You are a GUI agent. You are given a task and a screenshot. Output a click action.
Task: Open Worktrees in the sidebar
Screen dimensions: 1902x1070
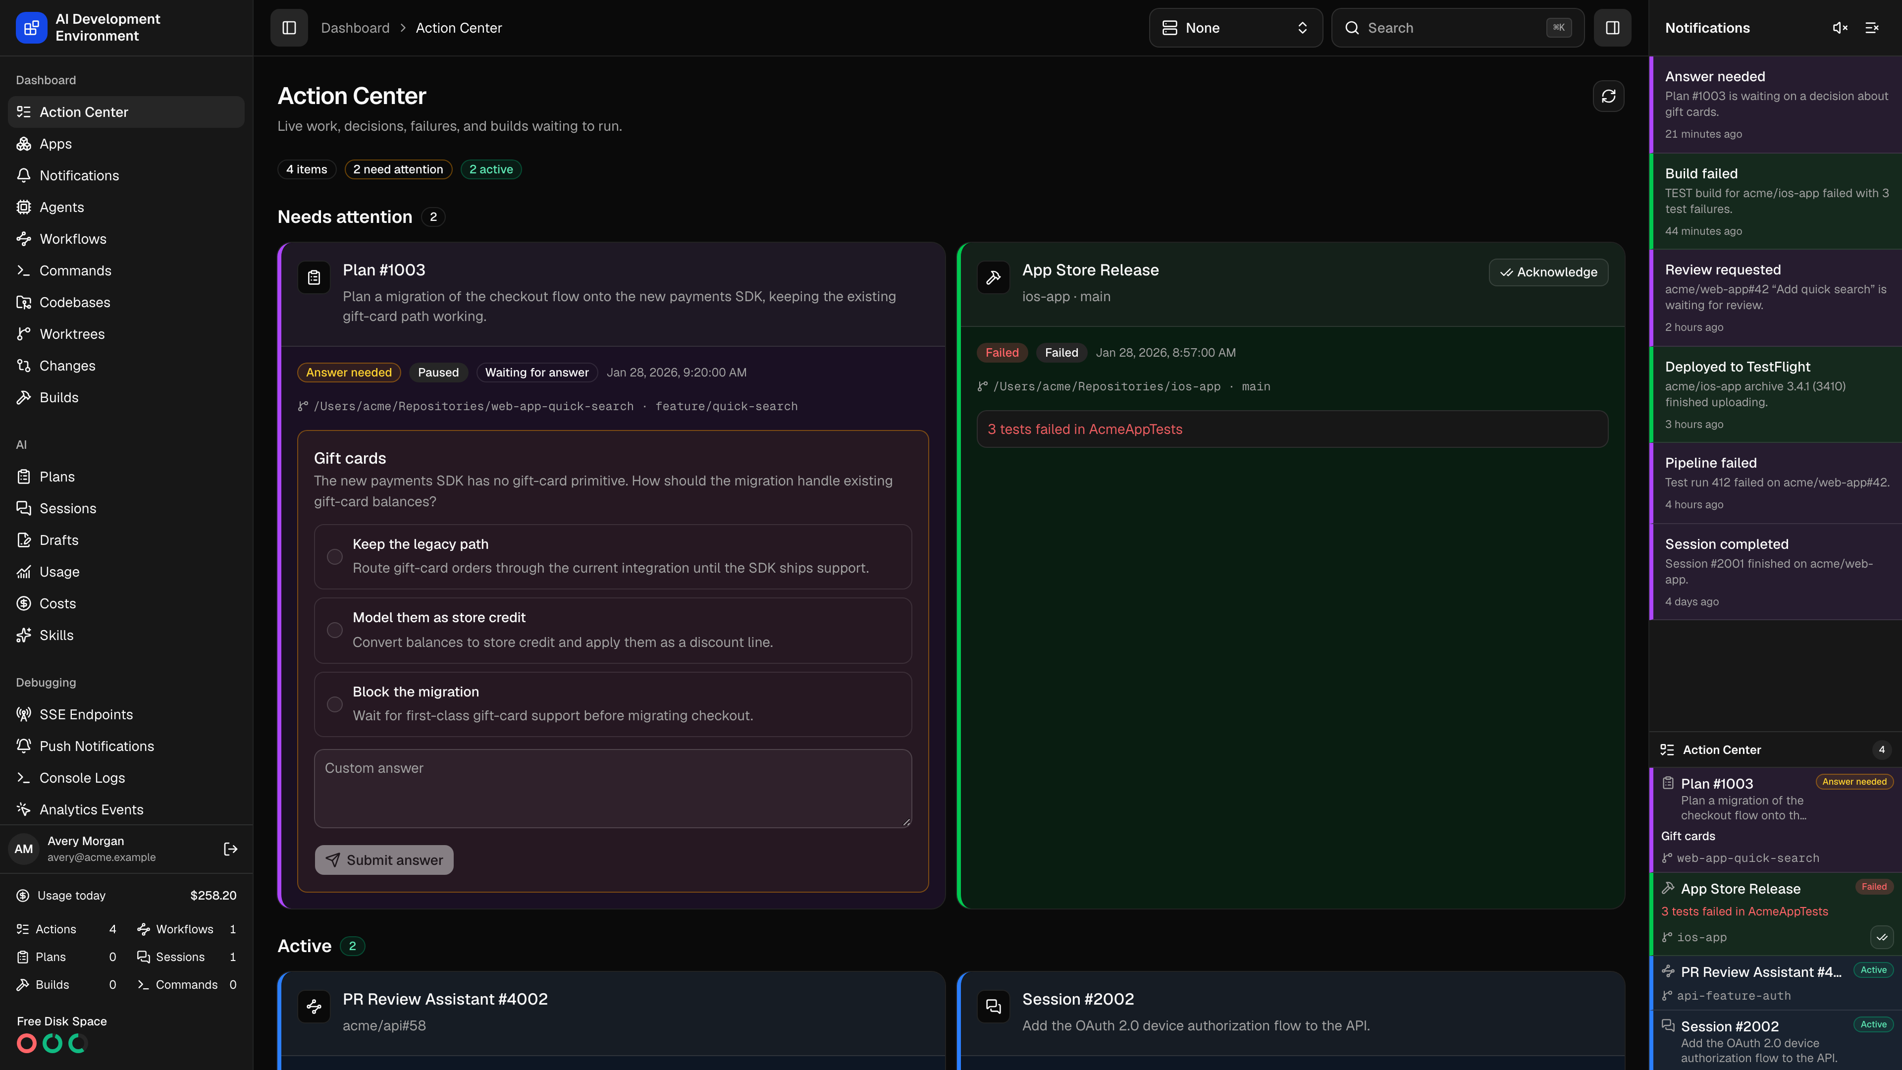[125, 334]
